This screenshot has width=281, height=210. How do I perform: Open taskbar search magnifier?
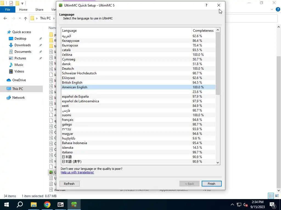(20, 205)
